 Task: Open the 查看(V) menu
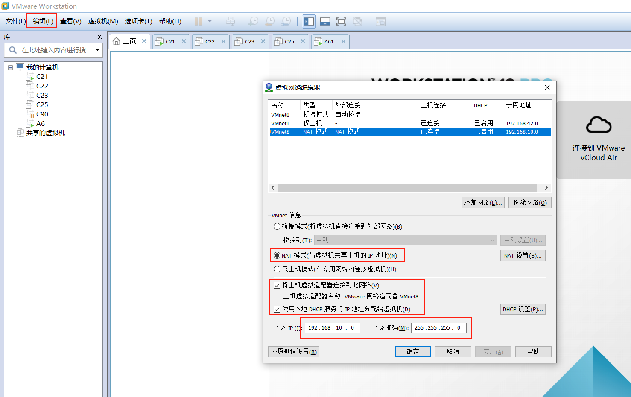pyautogui.click(x=71, y=21)
